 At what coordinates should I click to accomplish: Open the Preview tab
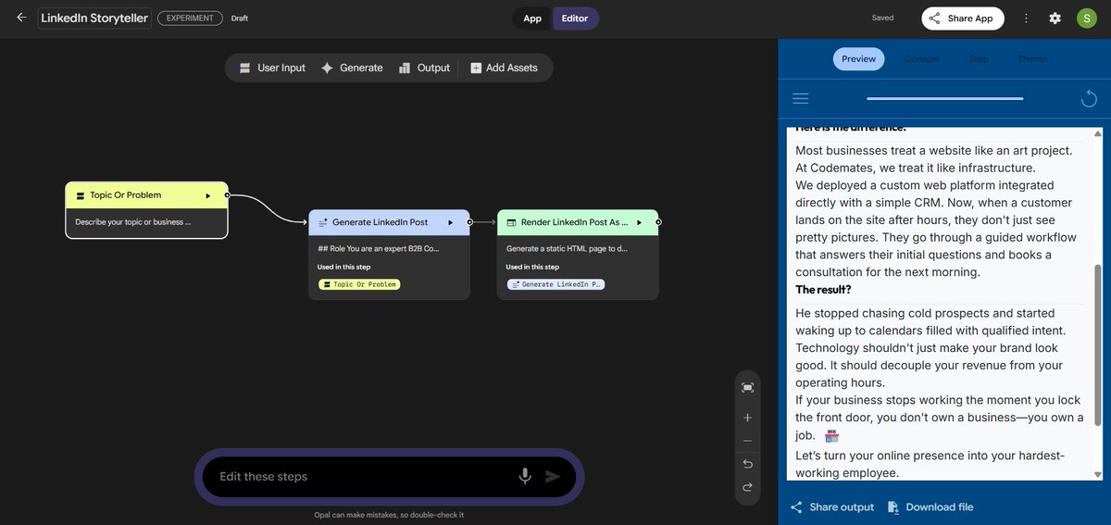pyautogui.click(x=858, y=59)
